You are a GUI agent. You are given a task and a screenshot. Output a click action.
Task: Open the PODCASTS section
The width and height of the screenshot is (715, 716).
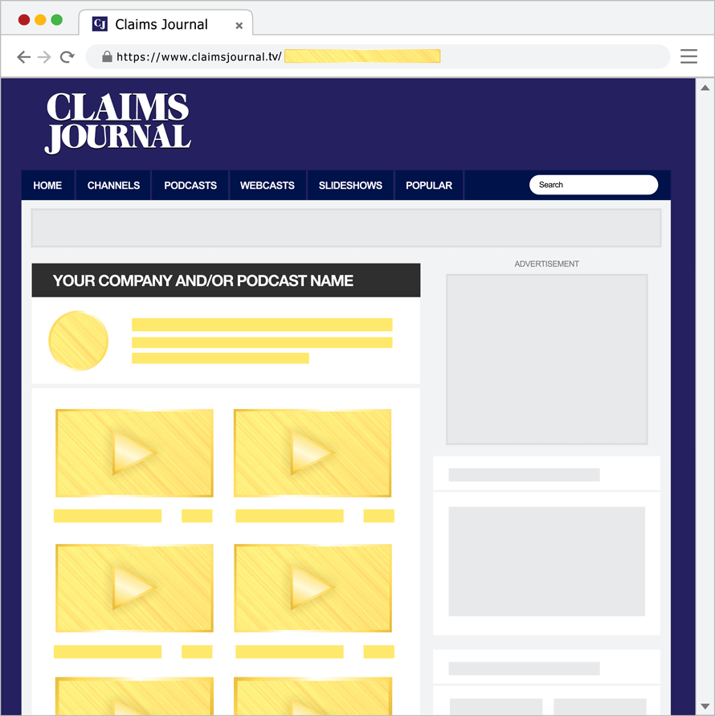(190, 185)
